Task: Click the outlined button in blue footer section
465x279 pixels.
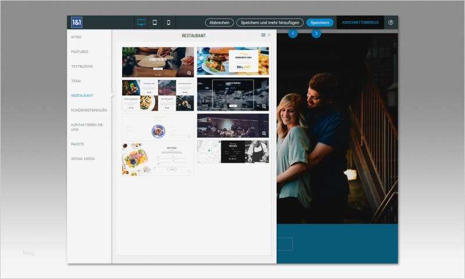Action: (285, 244)
